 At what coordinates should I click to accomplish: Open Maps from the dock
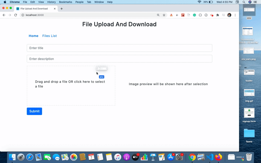coord(65,157)
